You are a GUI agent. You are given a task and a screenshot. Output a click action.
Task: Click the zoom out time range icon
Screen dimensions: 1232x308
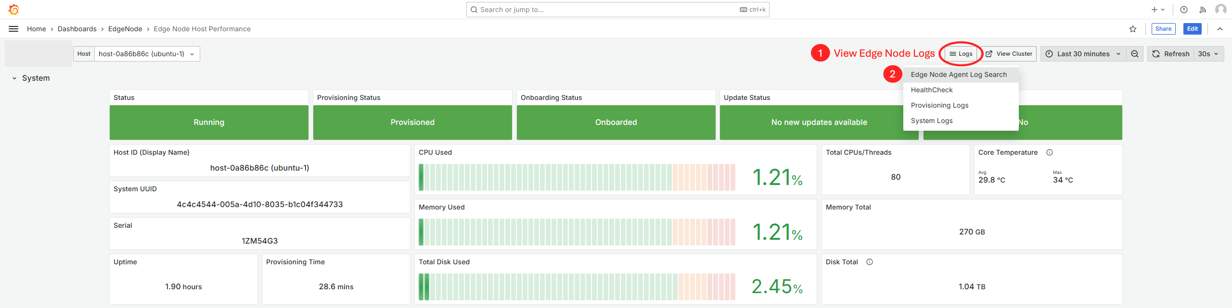tap(1135, 54)
